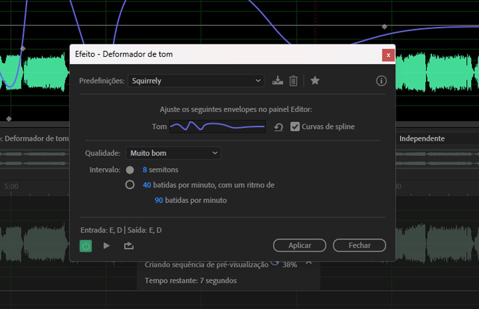Click the 5:00 time ruler label
This screenshot has height=309, width=479.
point(11,187)
